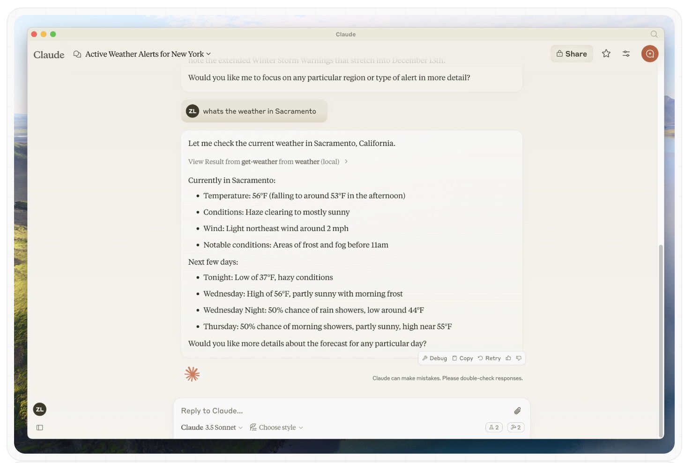This screenshot has width=685, height=463.
Task: Click the user message about Sacramento
Action: pos(254,111)
